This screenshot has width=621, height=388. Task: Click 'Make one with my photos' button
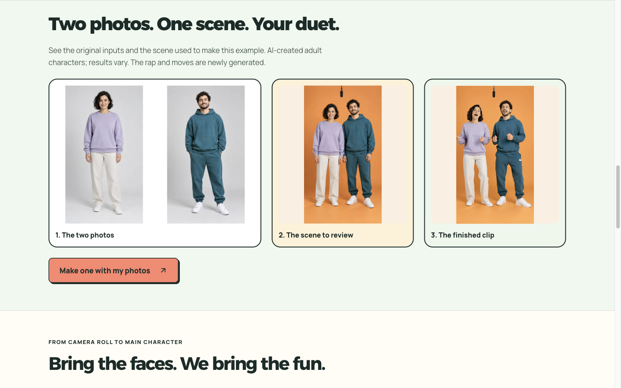tap(113, 270)
